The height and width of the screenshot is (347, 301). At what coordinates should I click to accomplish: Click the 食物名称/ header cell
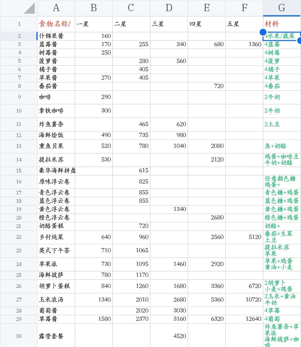click(x=56, y=24)
